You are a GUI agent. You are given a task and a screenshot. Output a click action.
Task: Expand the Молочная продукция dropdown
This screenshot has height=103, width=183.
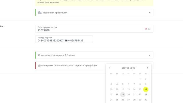pos(94,13)
